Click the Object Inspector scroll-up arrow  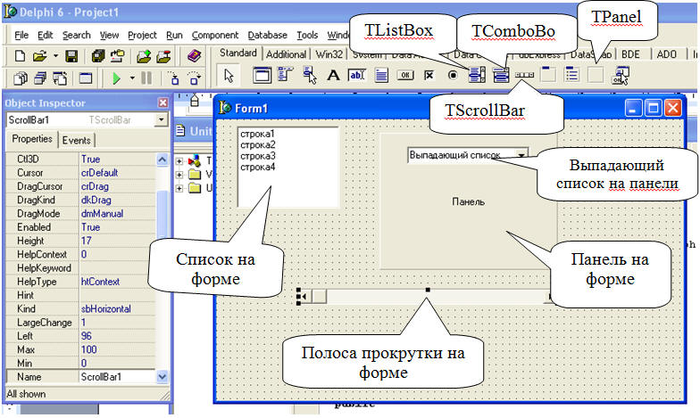click(x=162, y=160)
